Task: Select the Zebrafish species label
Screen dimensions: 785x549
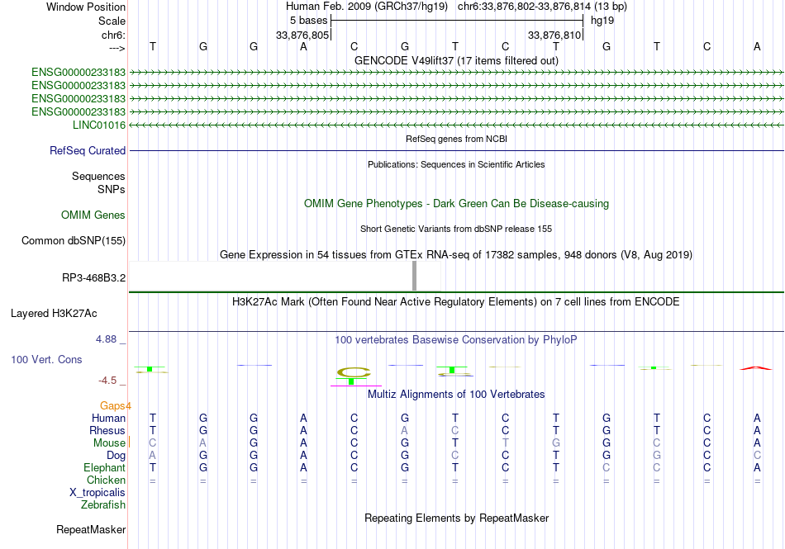Action: [103, 505]
